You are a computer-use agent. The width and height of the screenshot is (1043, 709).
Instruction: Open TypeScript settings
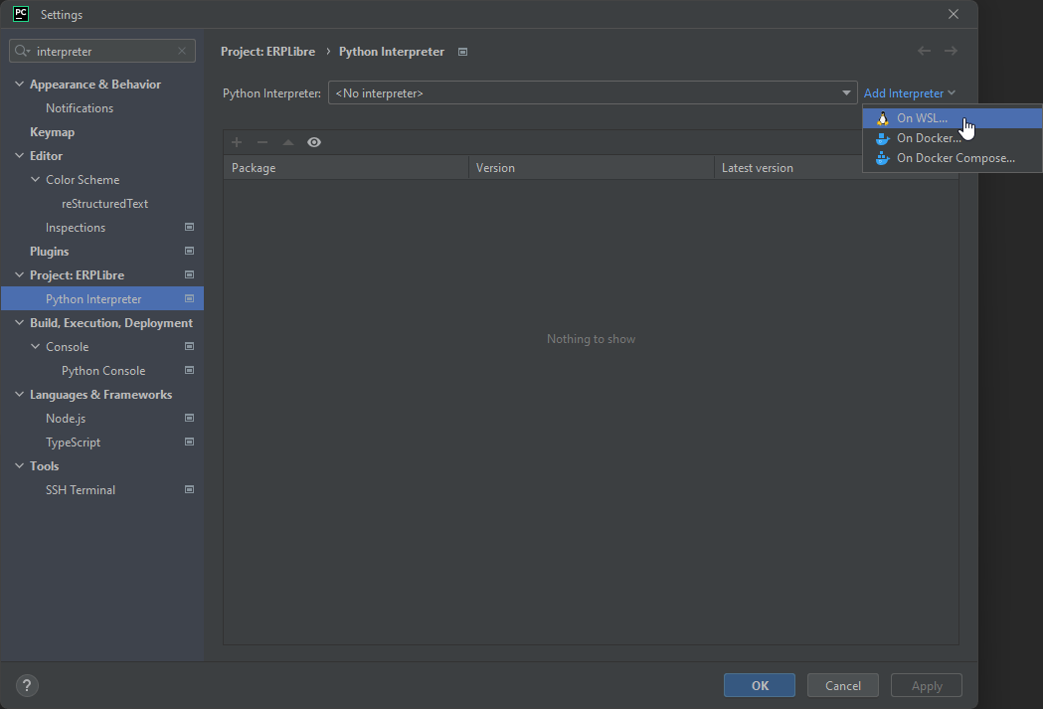(73, 443)
